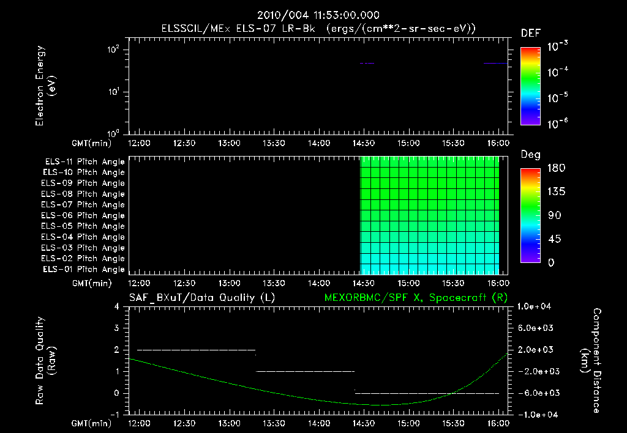This screenshot has width=627, height=433.
Task: Click the 135 label on Deg color bar
Action: [557, 192]
